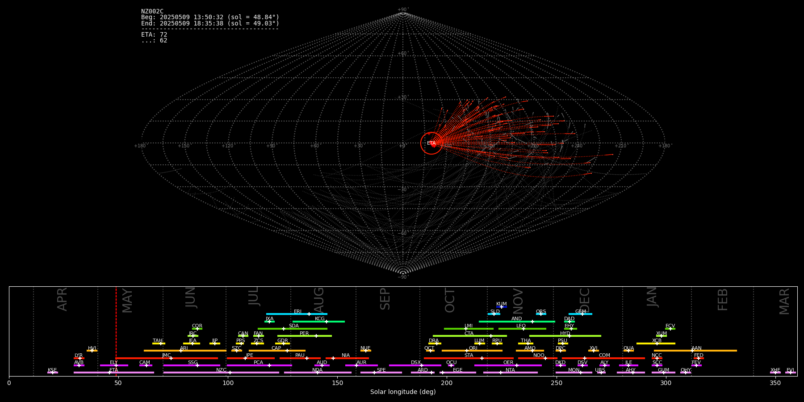Image resolution: width=804 pixels, height=402 pixels.
Task: Click the 'Solar longitude (deg)' axis title
Action: pyautogui.click(x=403, y=392)
